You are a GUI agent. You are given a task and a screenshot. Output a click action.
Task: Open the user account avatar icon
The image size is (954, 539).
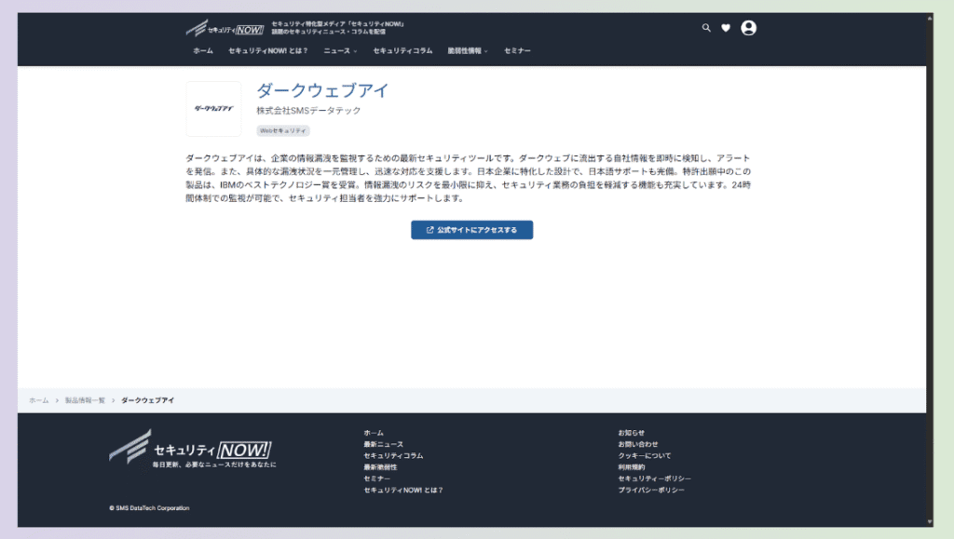(x=748, y=28)
